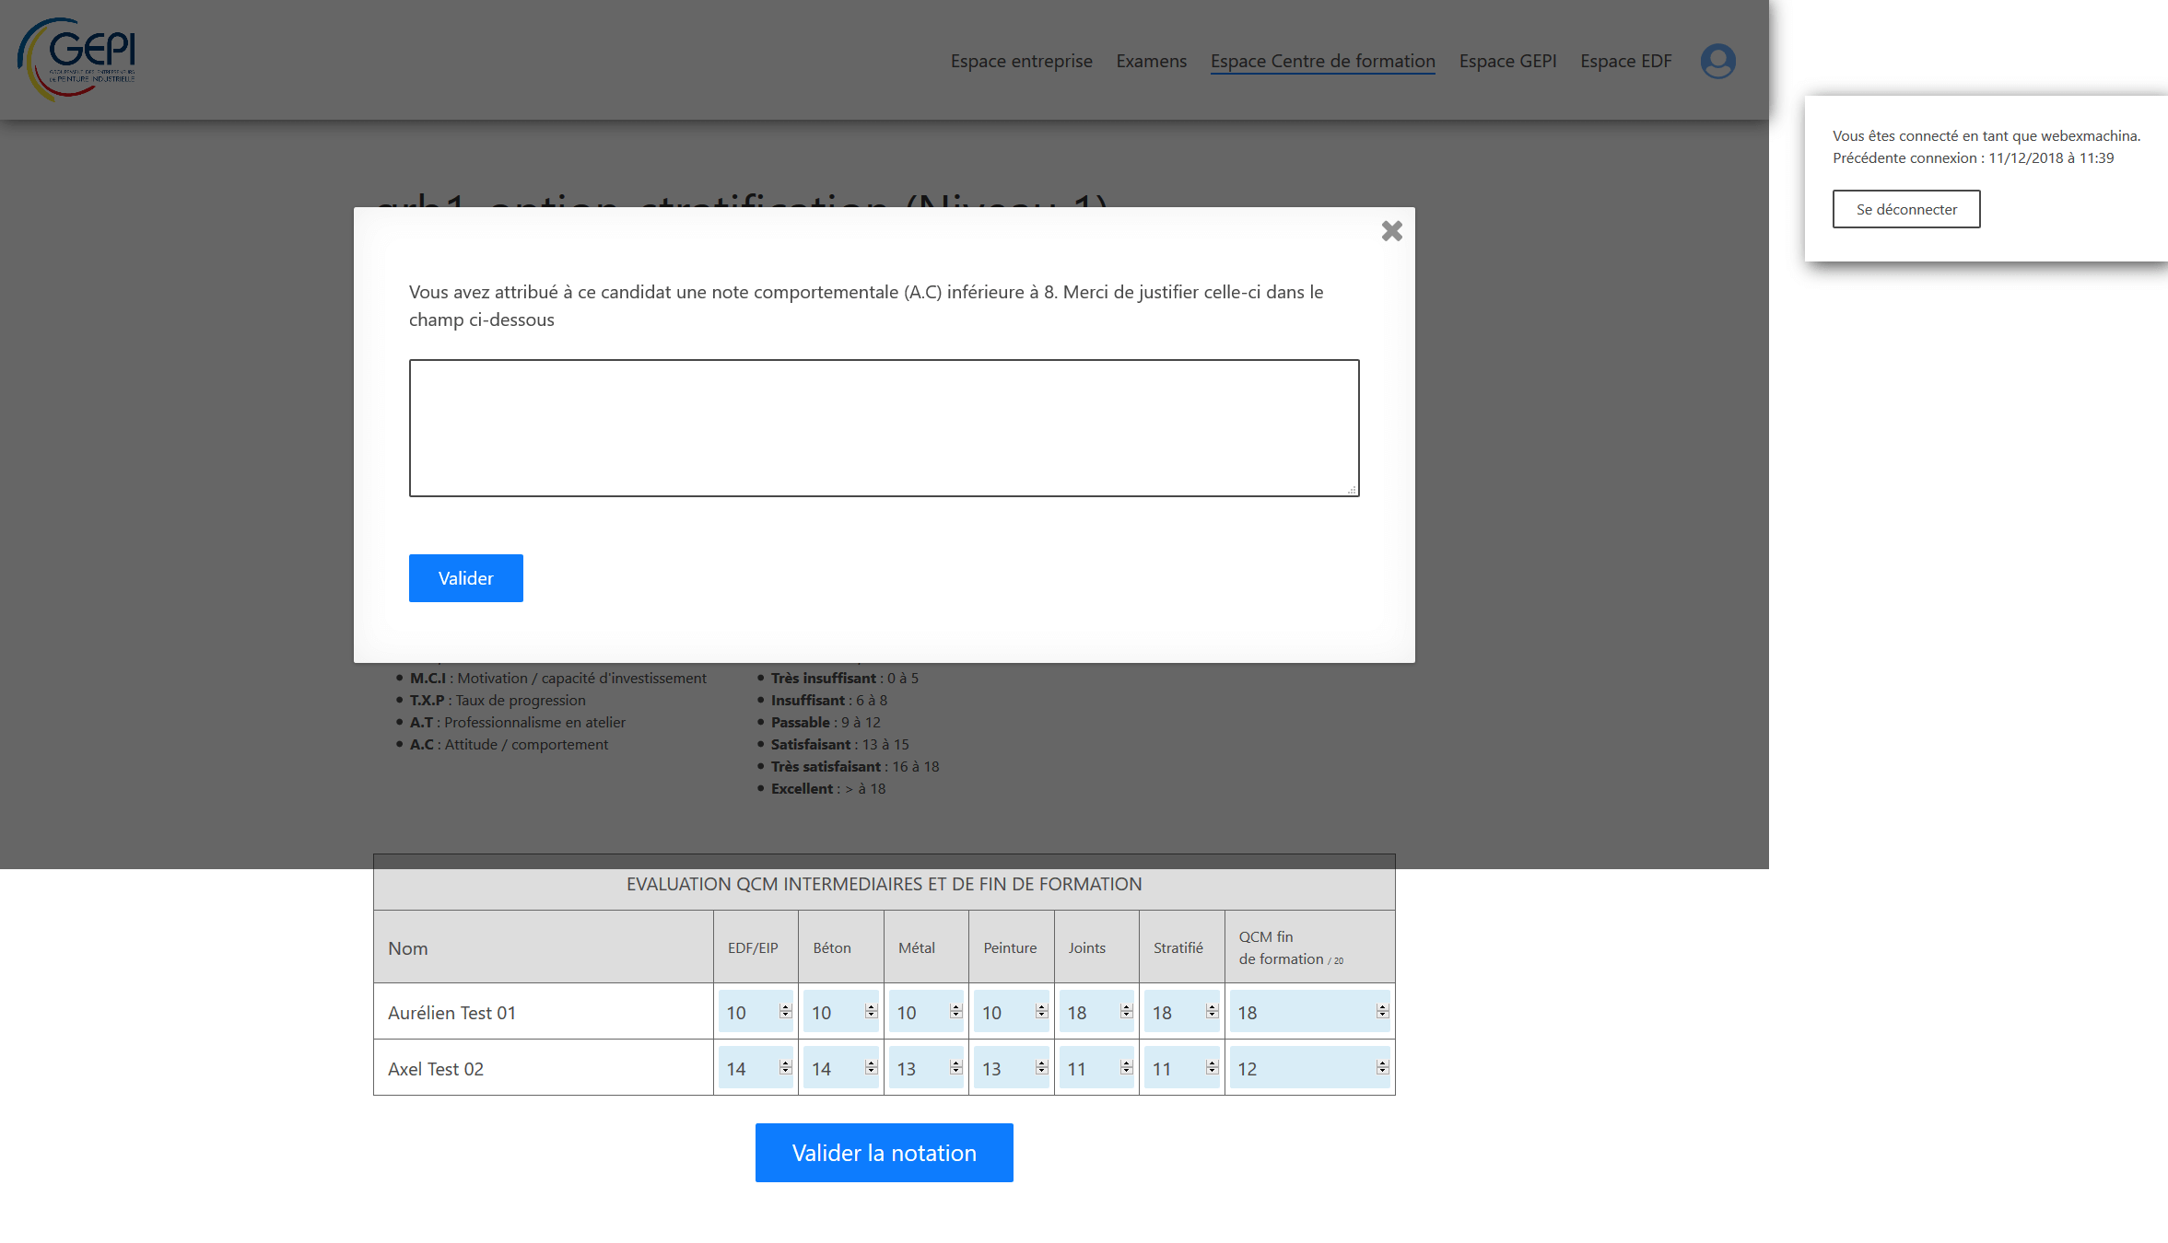
Task: Close the justification dialog with X
Action: (1391, 231)
